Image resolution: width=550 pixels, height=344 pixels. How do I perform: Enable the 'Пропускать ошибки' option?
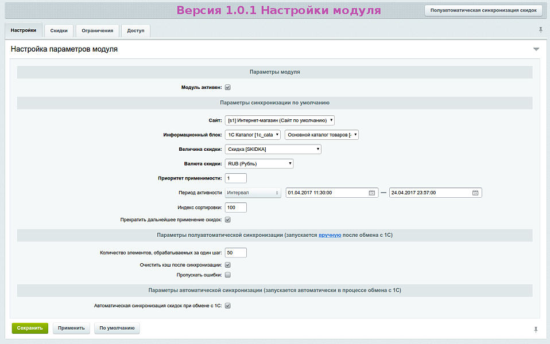click(227, 275)
